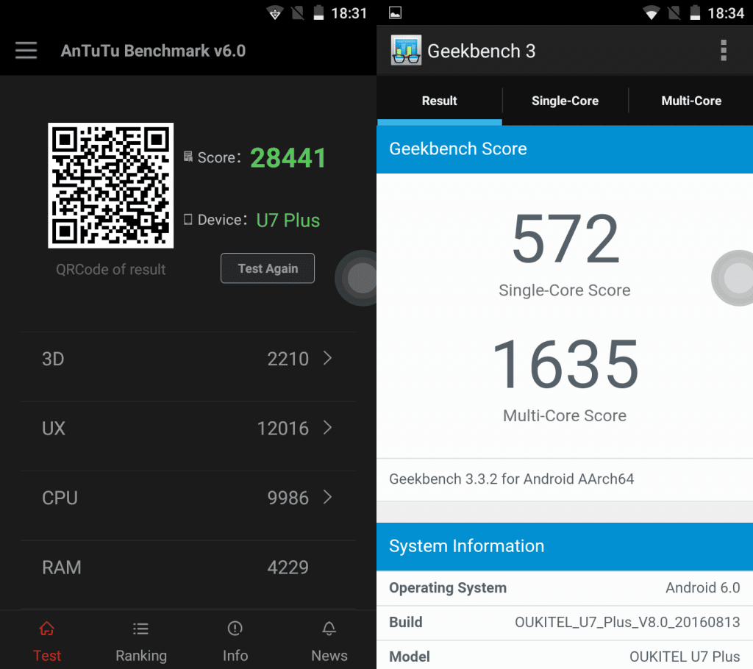Image resolution: width=753 pixels, height=669 pixels.
Task: Expand the 3D score chevron
Action: click(327, 358)
